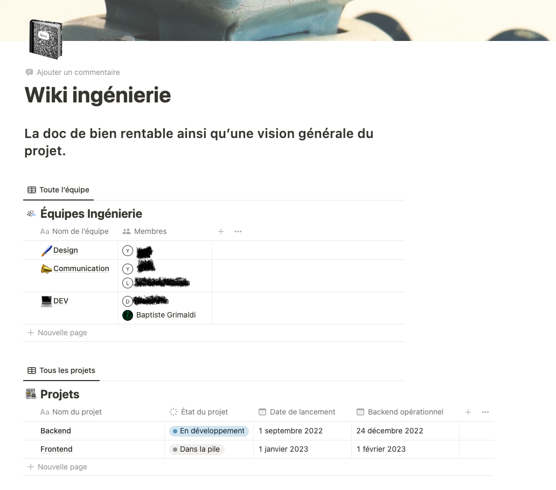Screen dimensions: 556x490
Task: Click the plus icon in Équipes Ingénierie header
Action: click(221, 231)
